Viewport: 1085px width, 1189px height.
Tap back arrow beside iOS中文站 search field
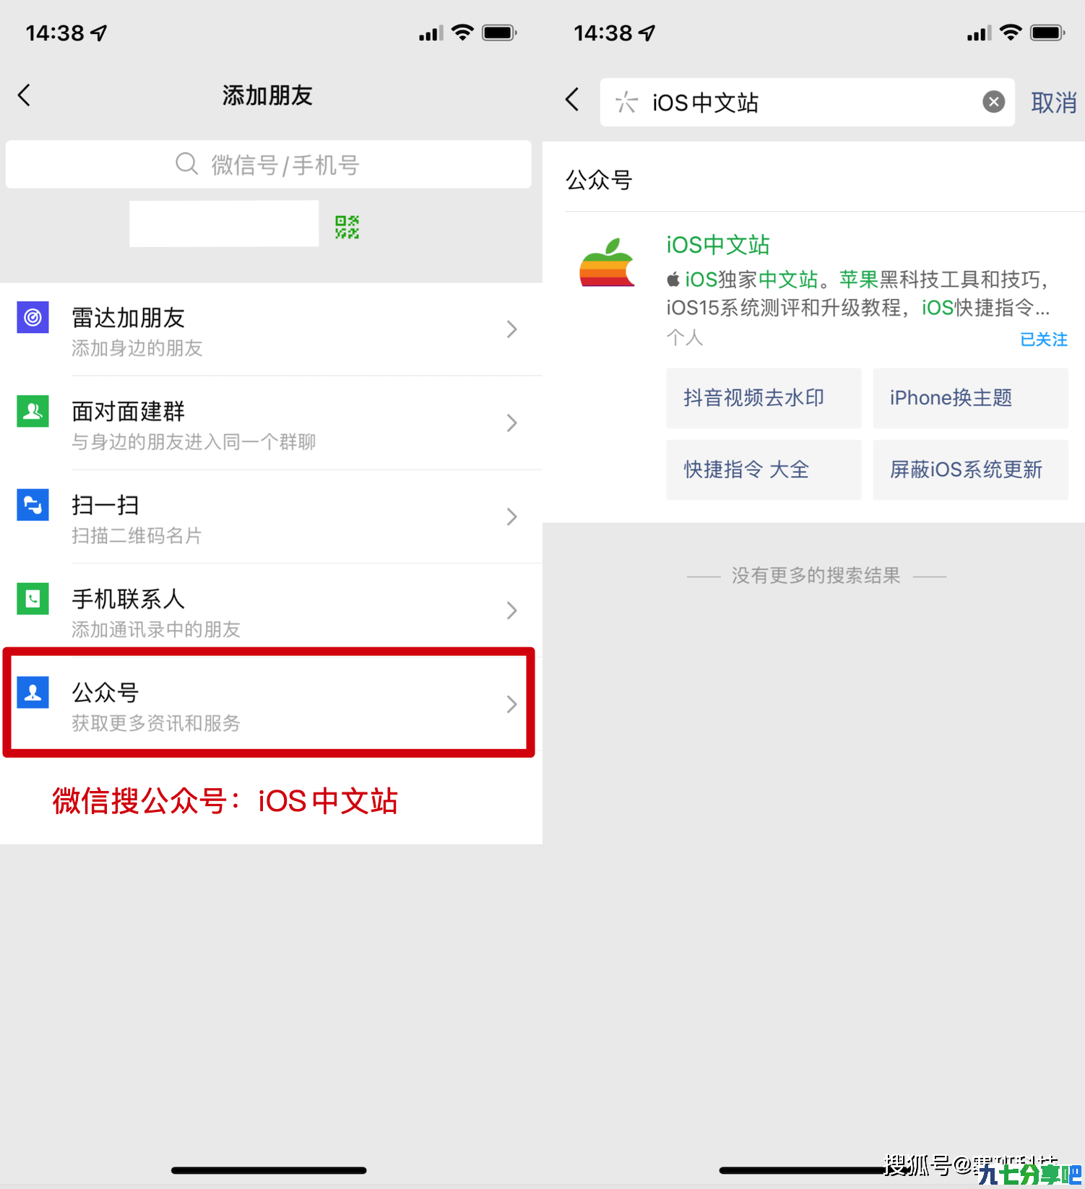click(x=572, y=99)
